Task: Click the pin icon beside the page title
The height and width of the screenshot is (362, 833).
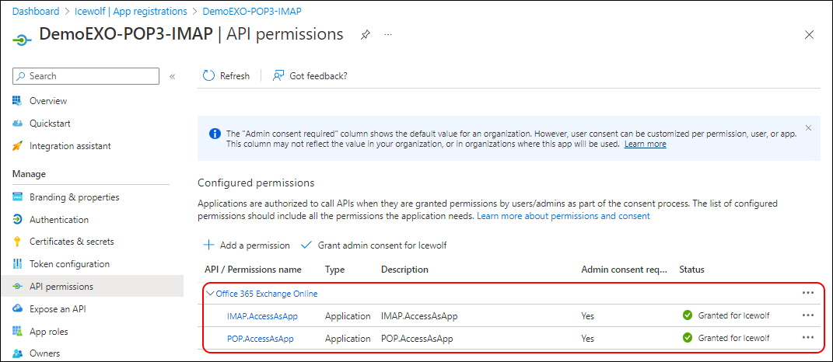Action: [366, 35]
